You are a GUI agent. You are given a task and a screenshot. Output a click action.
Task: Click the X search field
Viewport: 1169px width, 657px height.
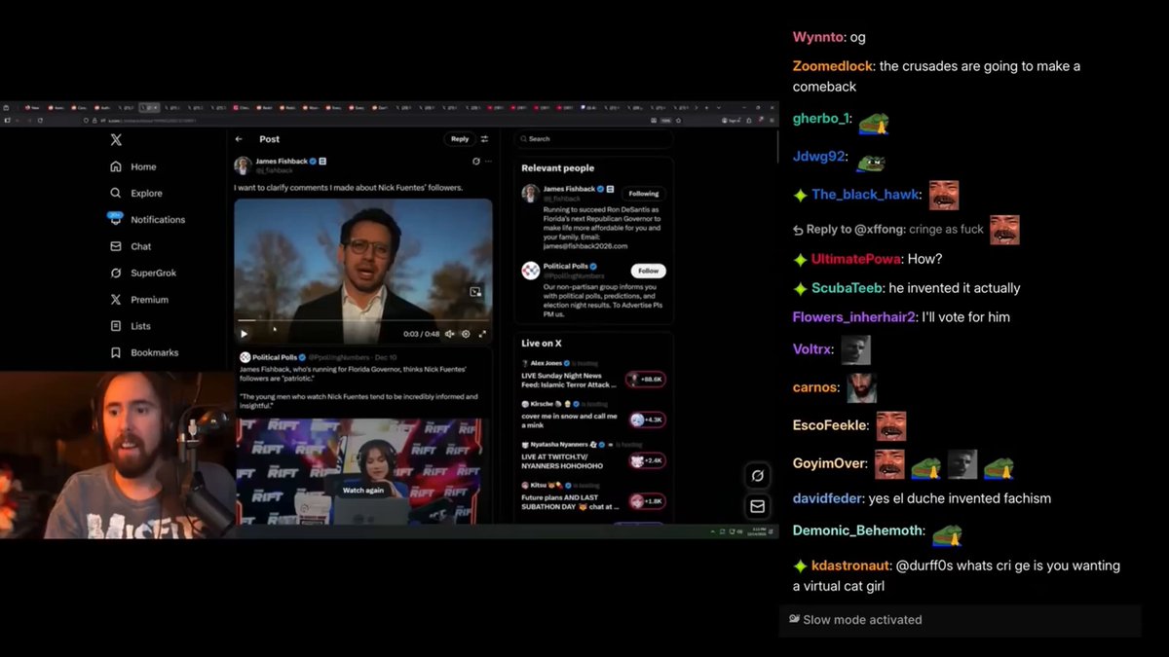593,139
